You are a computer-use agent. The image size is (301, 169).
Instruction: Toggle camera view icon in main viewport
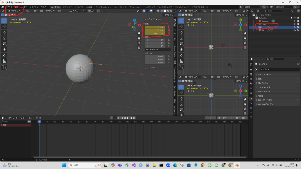[139, 43]
